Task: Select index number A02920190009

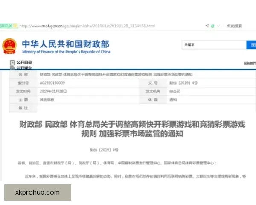Action: [x=52, y=83]
